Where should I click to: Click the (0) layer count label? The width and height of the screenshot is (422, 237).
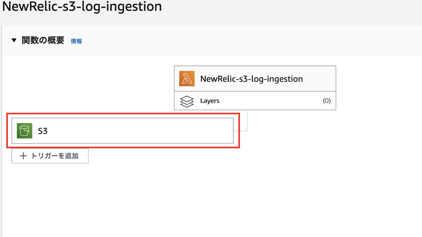pyautogui.click(x=326, y=101)
